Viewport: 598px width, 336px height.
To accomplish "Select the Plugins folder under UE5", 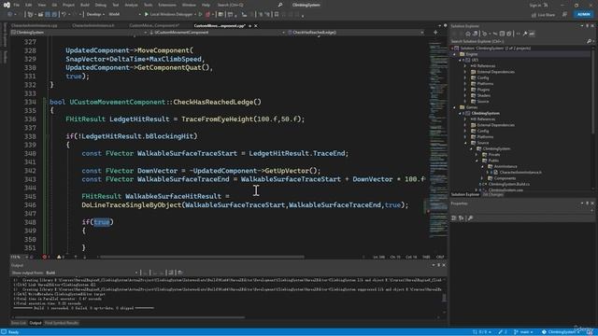I will click(483, 90).
